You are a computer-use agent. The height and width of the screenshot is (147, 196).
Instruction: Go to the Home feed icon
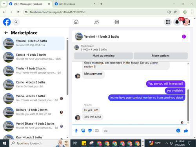point(76,22)
